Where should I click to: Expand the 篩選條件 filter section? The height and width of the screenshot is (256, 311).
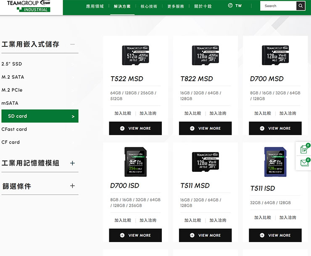pos(72,186)
